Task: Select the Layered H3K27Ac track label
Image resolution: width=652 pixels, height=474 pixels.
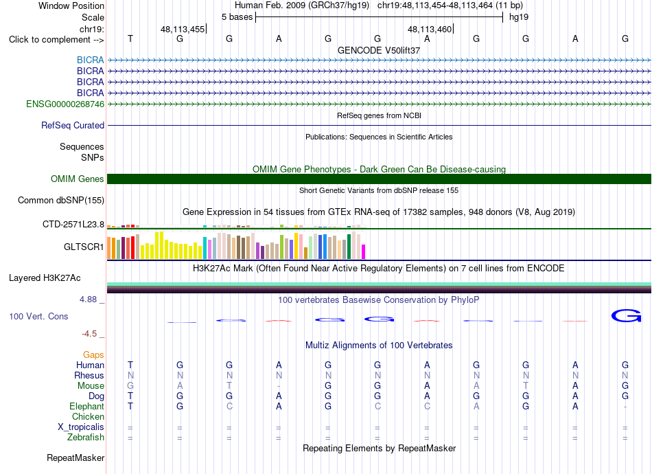Action: 45,278
